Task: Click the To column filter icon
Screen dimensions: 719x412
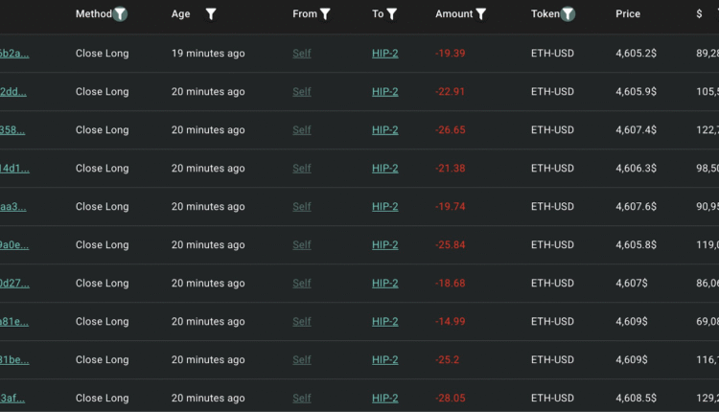Action: (x=392, y=14)
